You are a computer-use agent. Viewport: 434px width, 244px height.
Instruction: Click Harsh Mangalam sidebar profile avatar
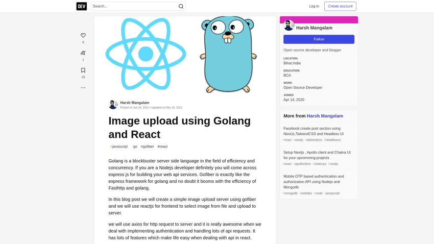pos(289,26)
